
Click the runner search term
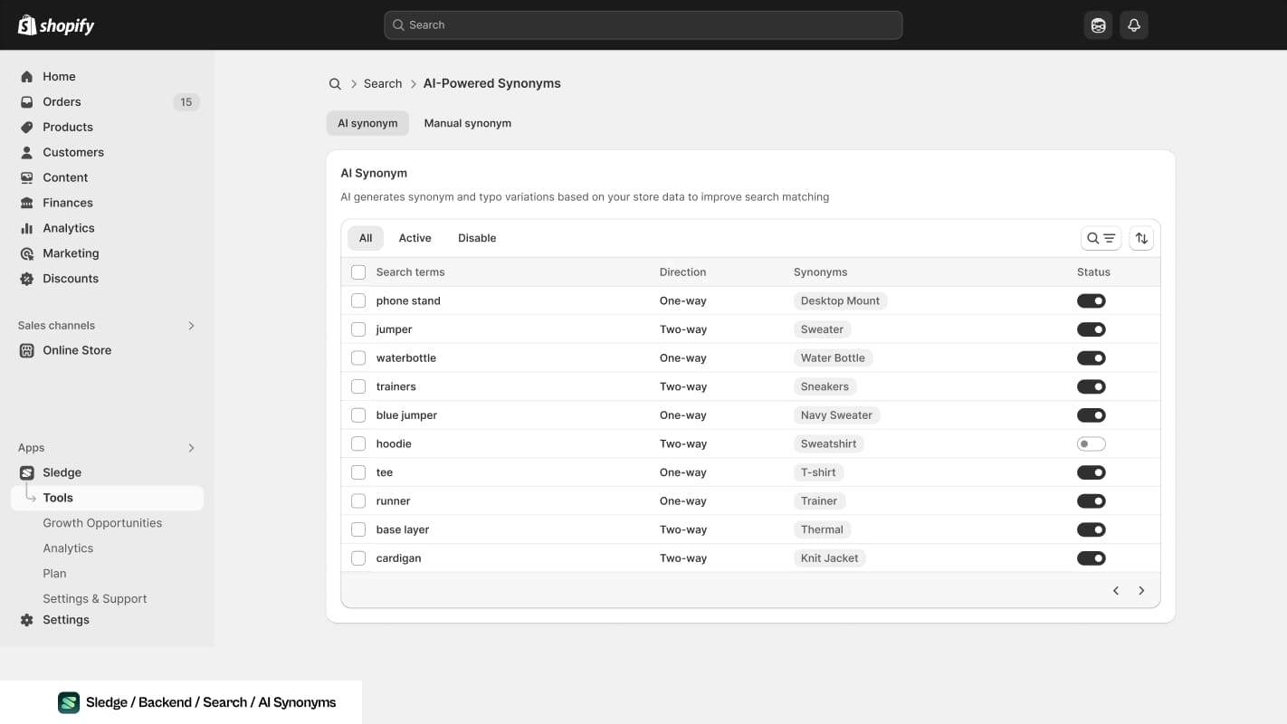(394, 502)
